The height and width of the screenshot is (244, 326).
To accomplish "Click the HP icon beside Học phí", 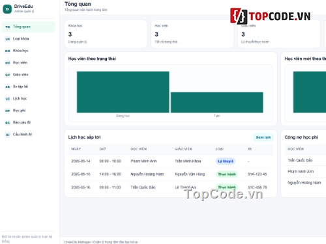I will coord(8,111).
